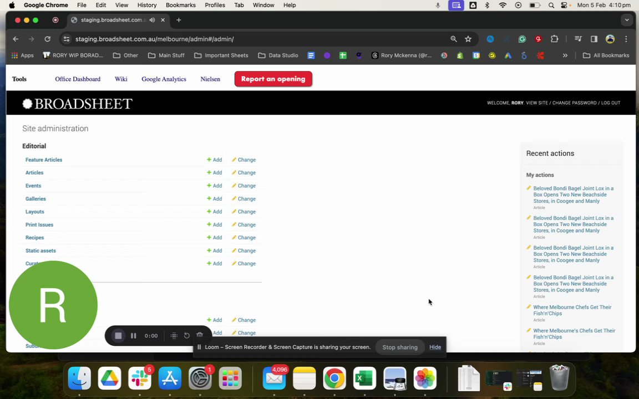The image size is (639, 399).
Task: Open the media control music-list icon
Action: [578, 39]
